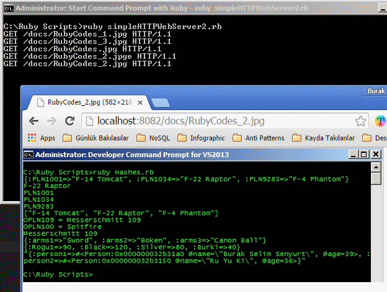Click Ruby command prompt title bar icon
This screenshot has height=292, width=387.
pos(9,9)
